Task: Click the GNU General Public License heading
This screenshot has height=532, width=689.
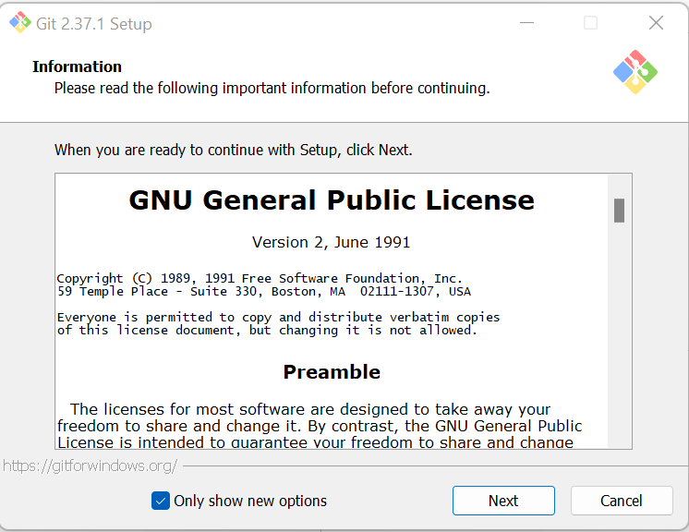Action: tap(332, 200)
